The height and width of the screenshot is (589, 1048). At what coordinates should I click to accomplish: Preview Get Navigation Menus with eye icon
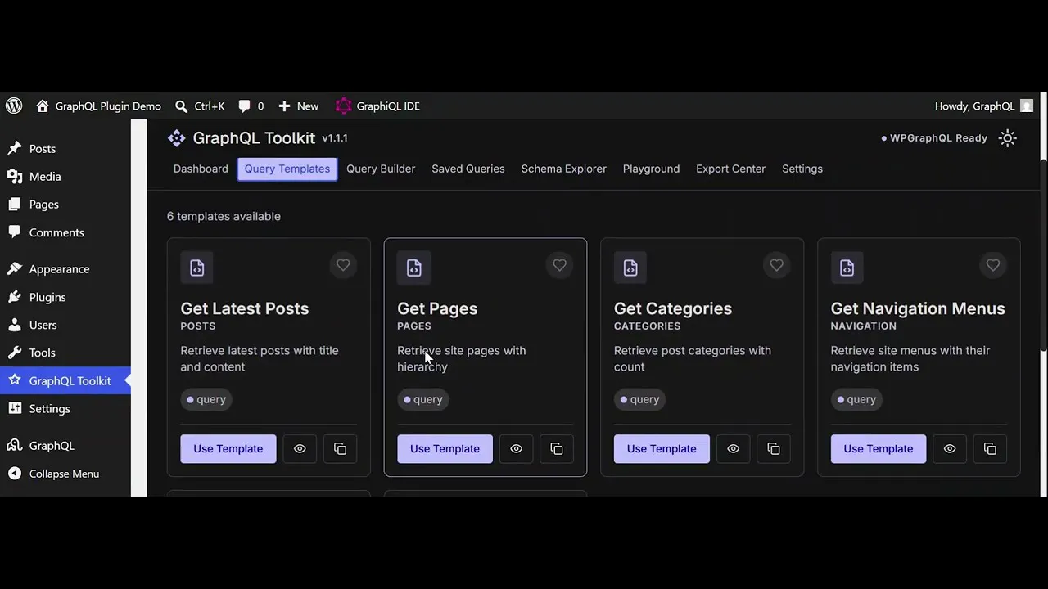click(950, 448)
